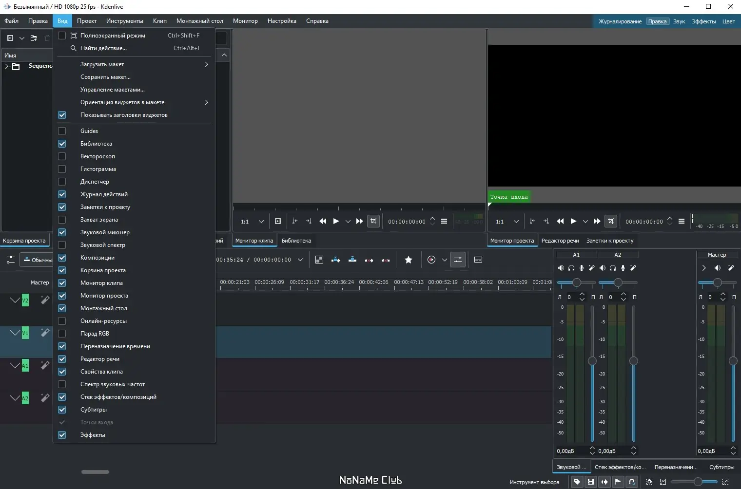
Task: Mute audio track A1 in mixer
Action: pos(561,268)
